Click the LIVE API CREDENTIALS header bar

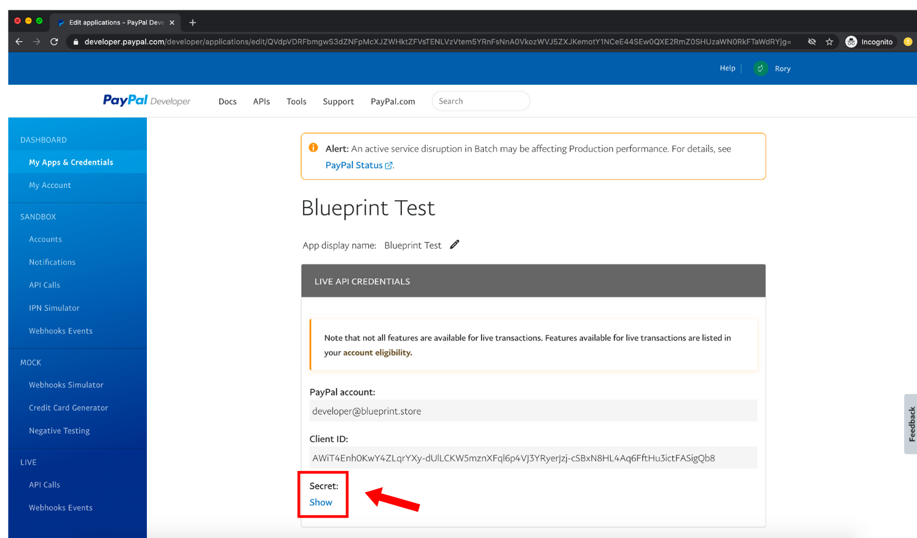[x=533, y=281]
